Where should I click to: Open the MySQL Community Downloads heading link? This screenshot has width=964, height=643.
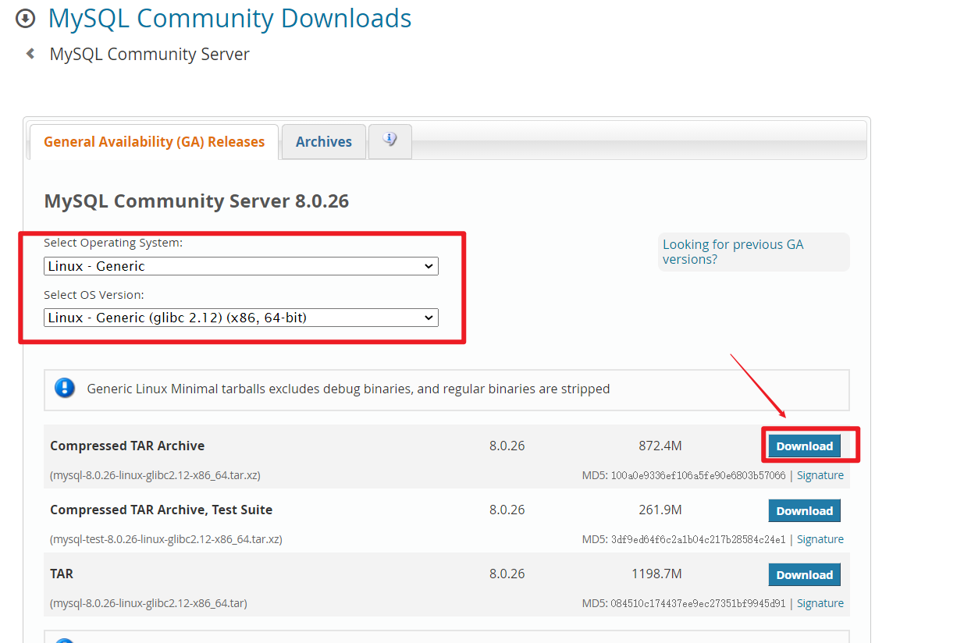[x=230, y=18]
